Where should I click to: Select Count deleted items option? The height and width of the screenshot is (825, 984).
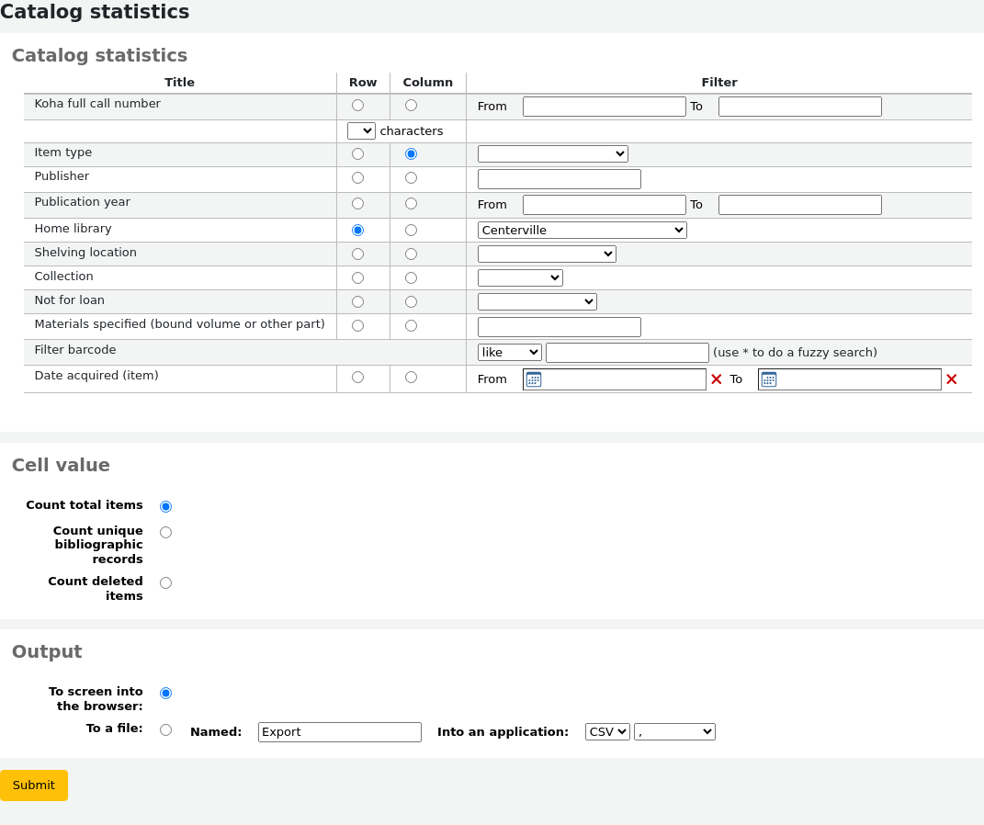coord(165,582)
